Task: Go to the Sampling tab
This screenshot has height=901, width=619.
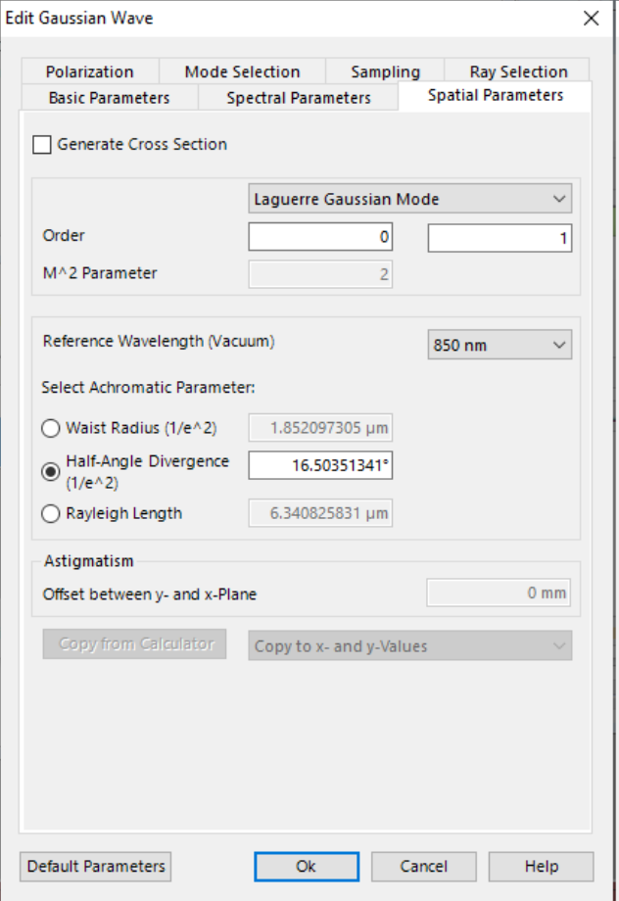Action: click(385, 71)
